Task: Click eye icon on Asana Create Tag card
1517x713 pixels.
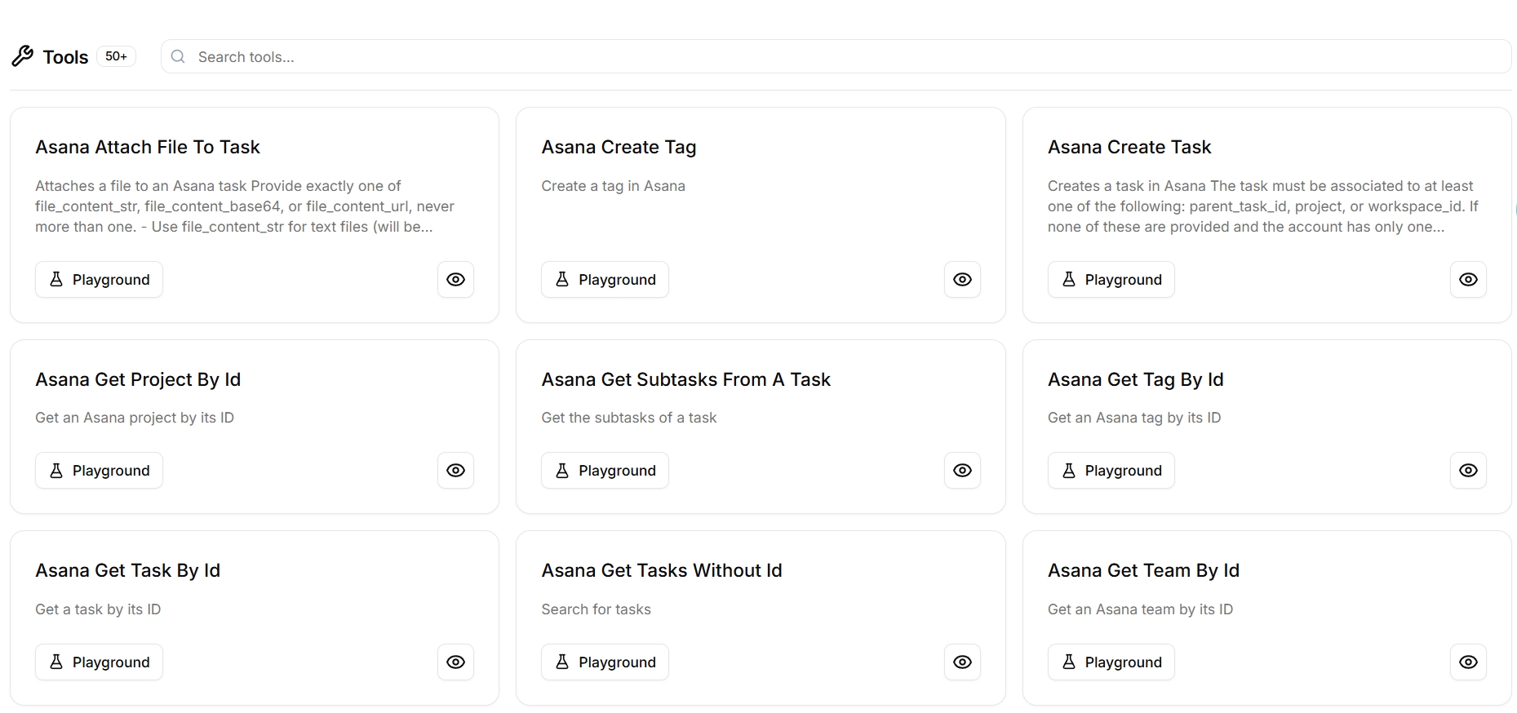Action: click(962, 280)
